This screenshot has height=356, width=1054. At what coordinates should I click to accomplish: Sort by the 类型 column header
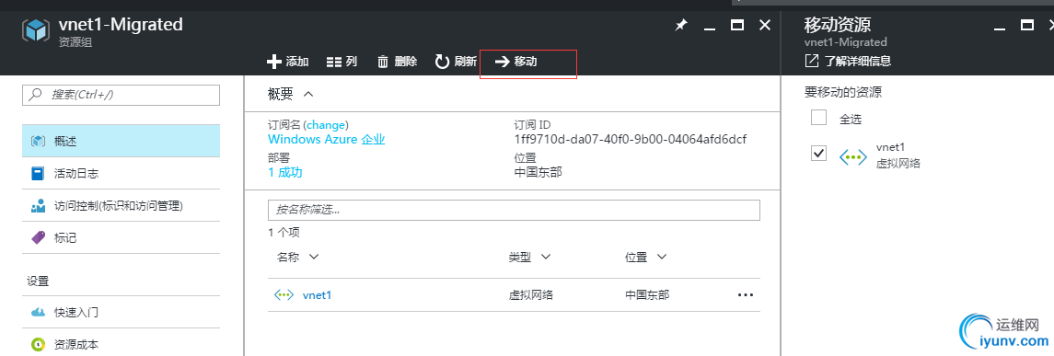529,258
